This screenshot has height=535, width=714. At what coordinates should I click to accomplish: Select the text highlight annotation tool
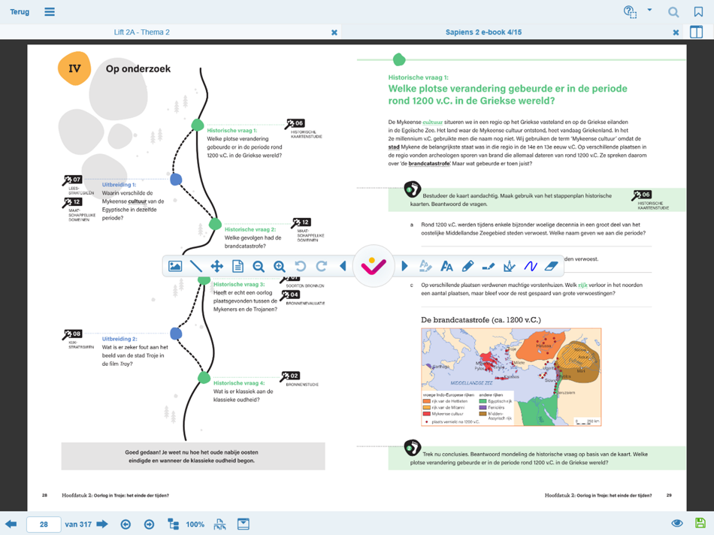(425, 266)
